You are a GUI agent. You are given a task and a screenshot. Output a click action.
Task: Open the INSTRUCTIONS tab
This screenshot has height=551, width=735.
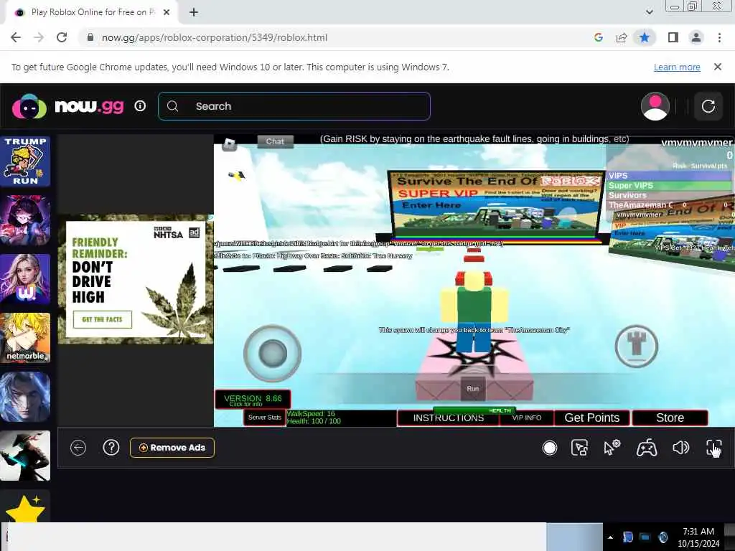click(x=448, y=418)
